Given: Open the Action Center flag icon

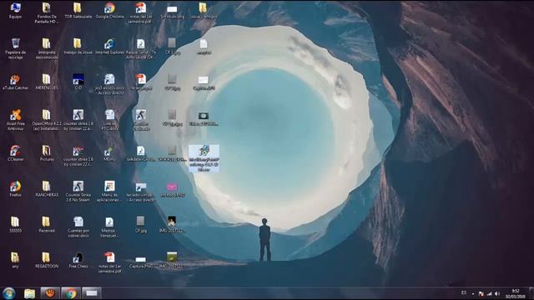Looking at the screenshot, I should pyautogui.click(x=481, y=293).
